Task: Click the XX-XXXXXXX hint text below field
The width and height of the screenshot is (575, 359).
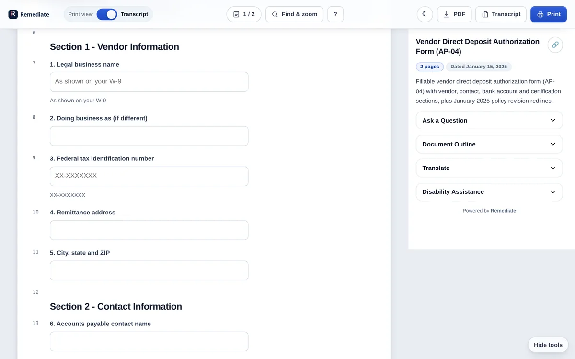Action: tap(68, 195)
